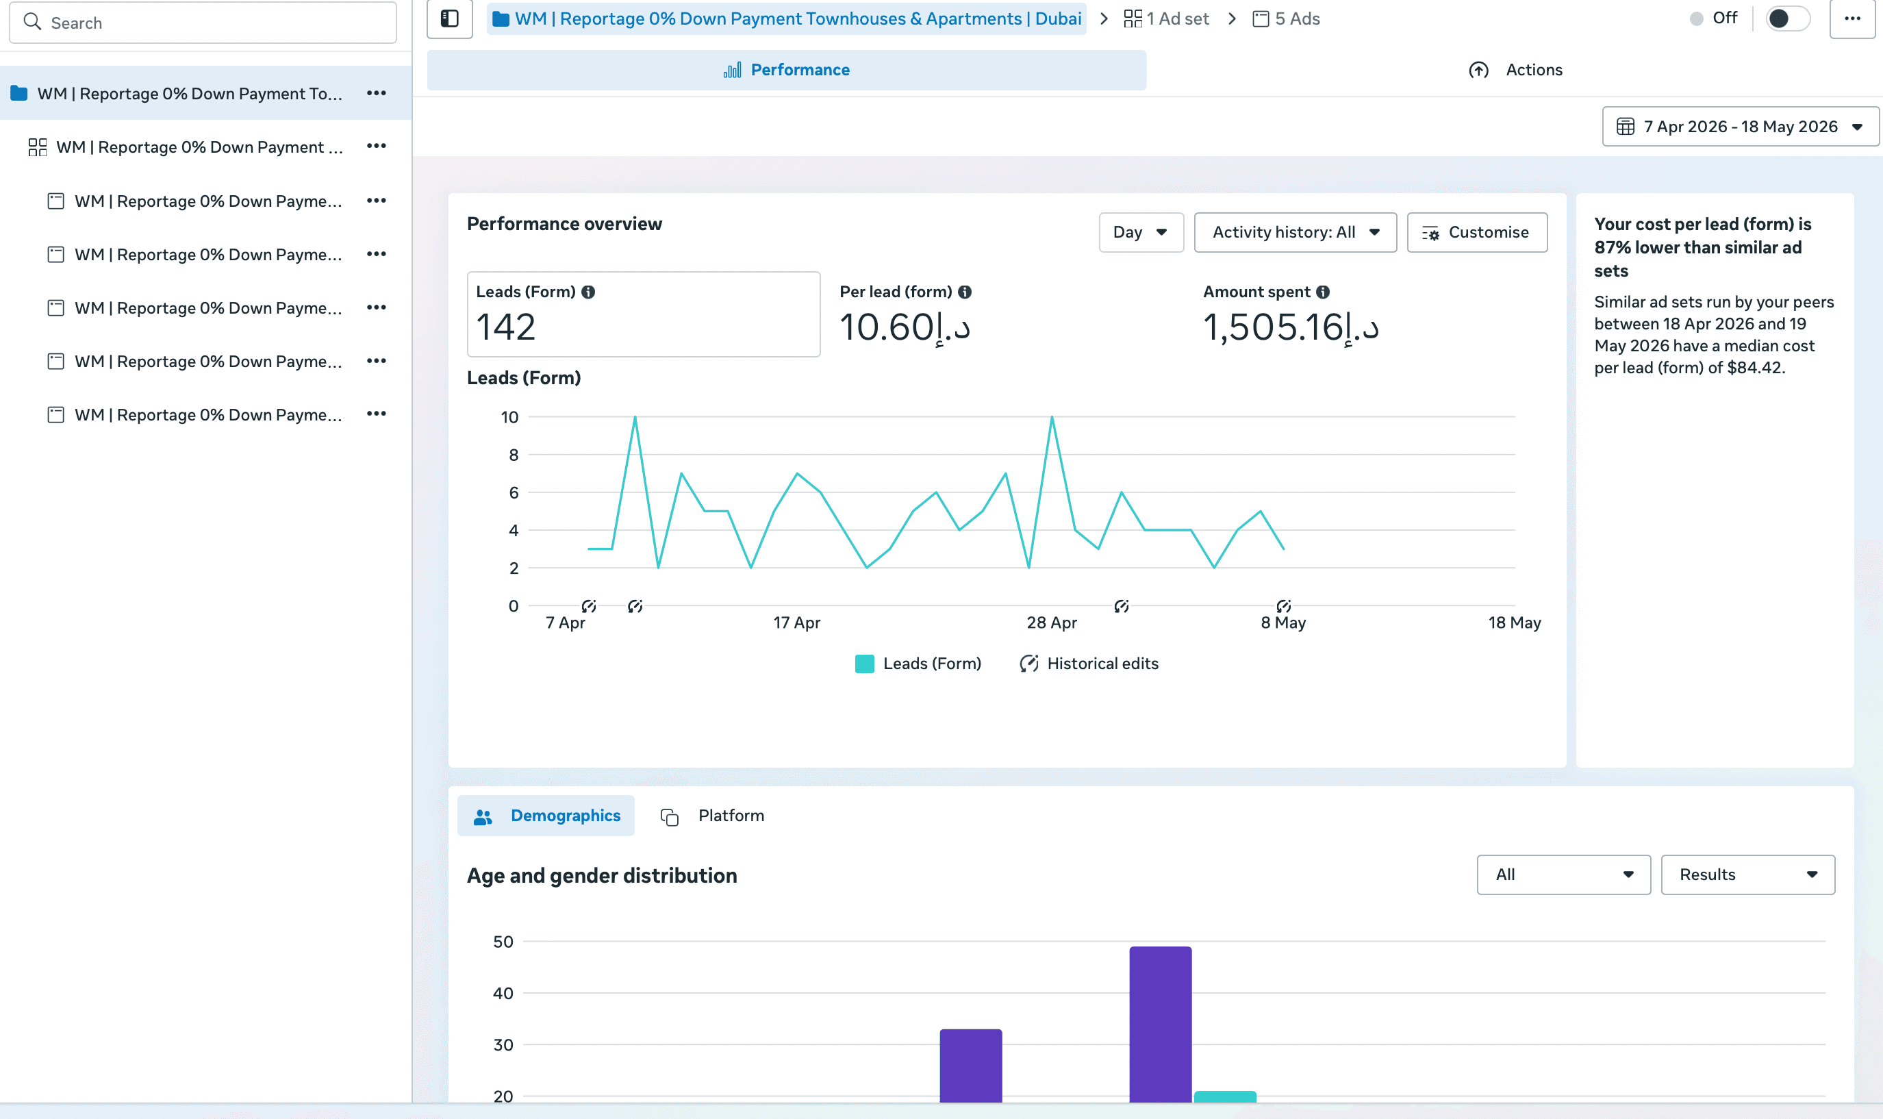Open the 1 Ad set breadcrumb
1883x1119 pixels.
point(1166,18)
